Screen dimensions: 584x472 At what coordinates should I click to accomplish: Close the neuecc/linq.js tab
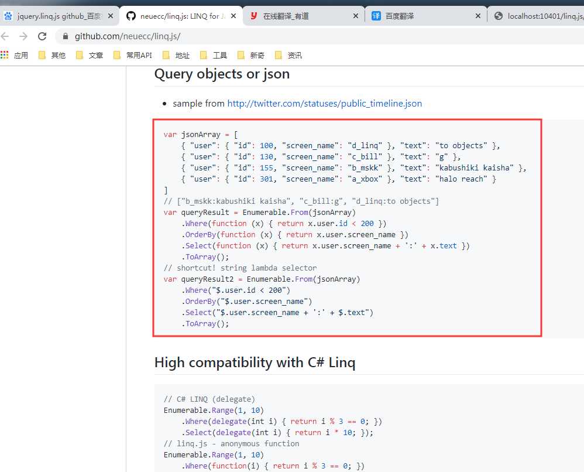pos(233,16)
